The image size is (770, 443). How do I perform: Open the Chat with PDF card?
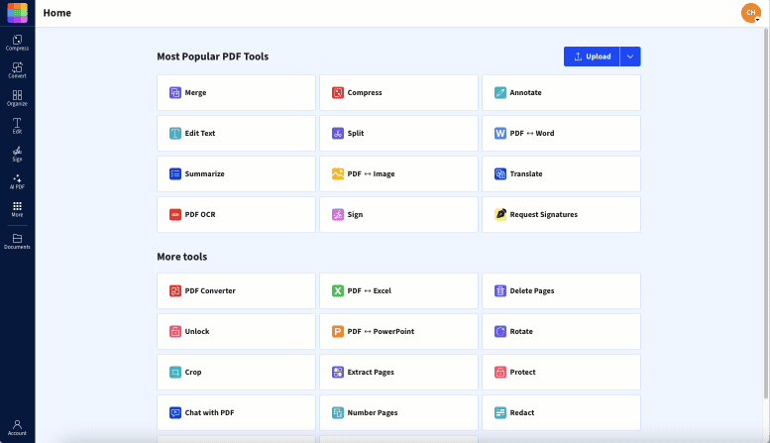[x=236, y=413]
